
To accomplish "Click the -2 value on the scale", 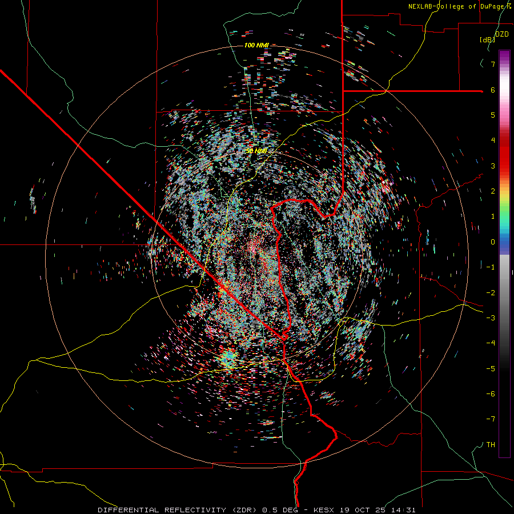I will point(491,293).
